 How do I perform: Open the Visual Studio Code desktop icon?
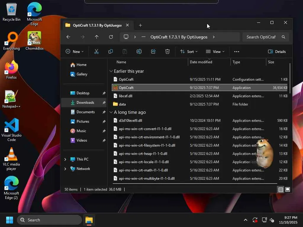[12, 130]
